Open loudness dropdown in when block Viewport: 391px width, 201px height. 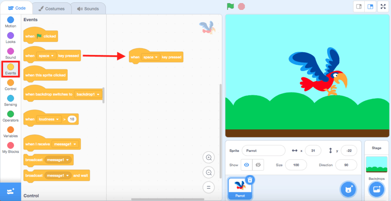point(48,119)
